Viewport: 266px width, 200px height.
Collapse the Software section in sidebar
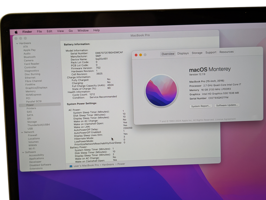coord(23,152)
